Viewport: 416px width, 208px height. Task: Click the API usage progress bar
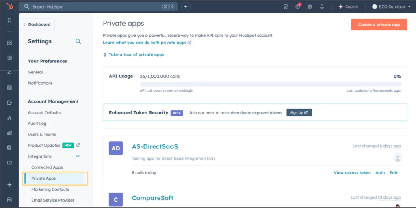(x=270, y=84)
